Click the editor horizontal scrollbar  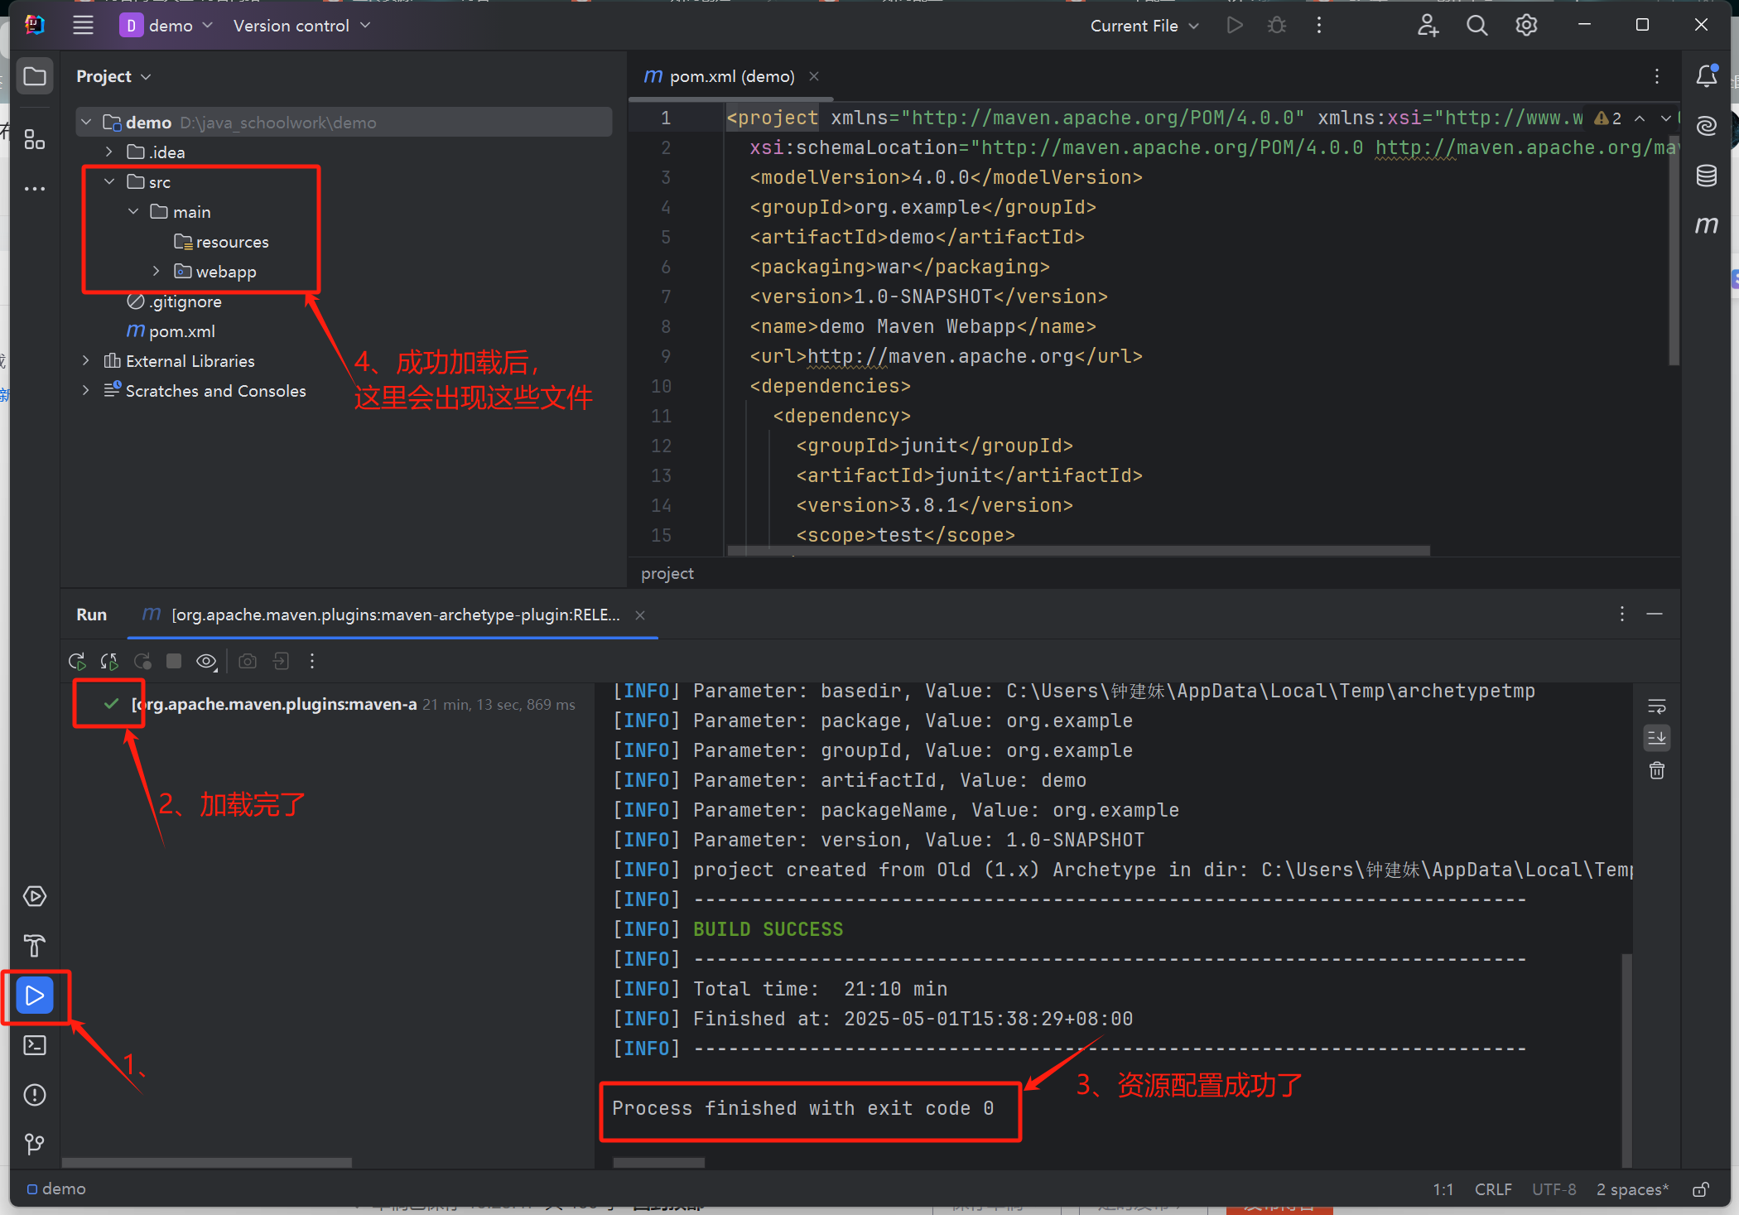(1077, 551)
